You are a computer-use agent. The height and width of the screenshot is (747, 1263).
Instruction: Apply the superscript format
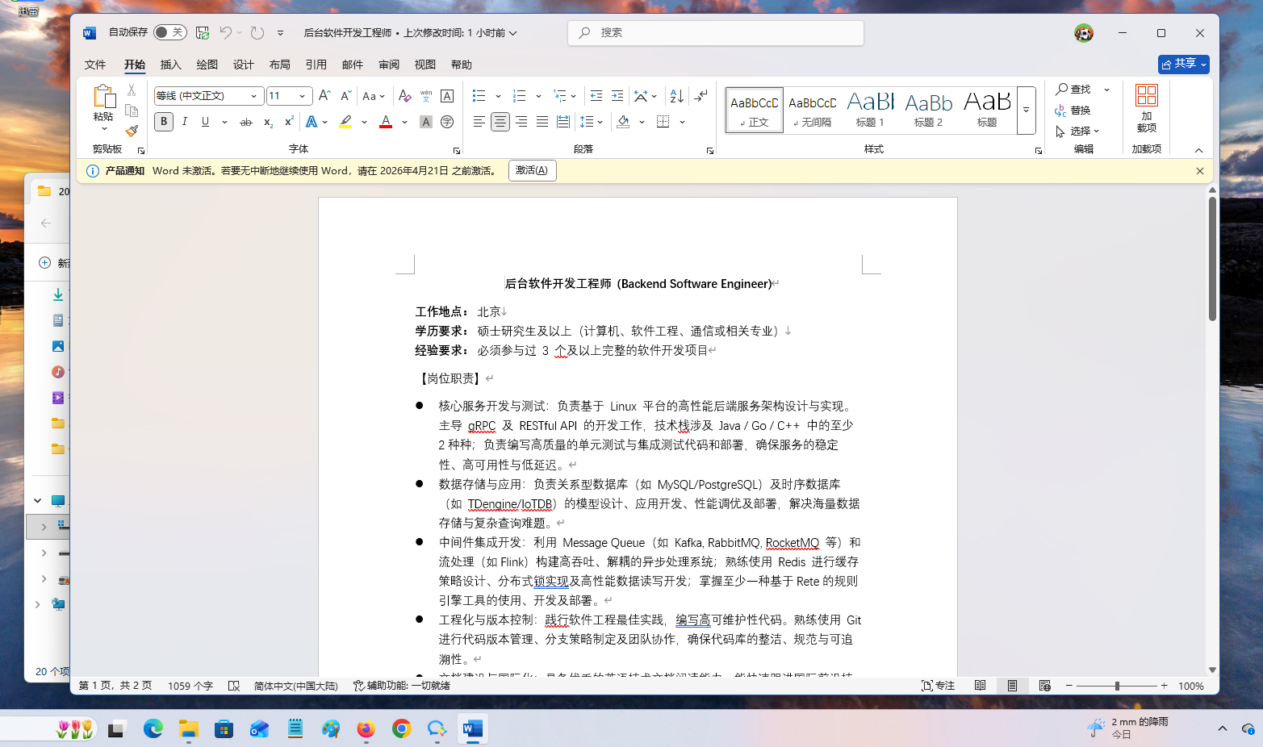(289, 122)
